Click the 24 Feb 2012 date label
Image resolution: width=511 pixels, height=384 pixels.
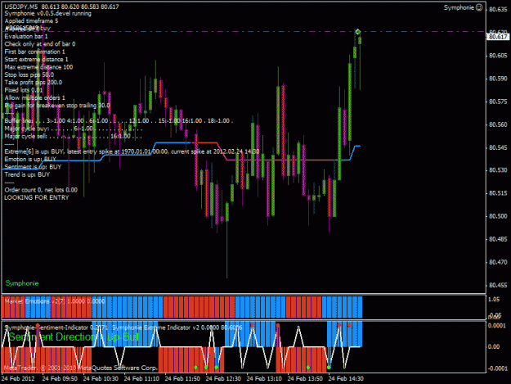coord(18,378)
